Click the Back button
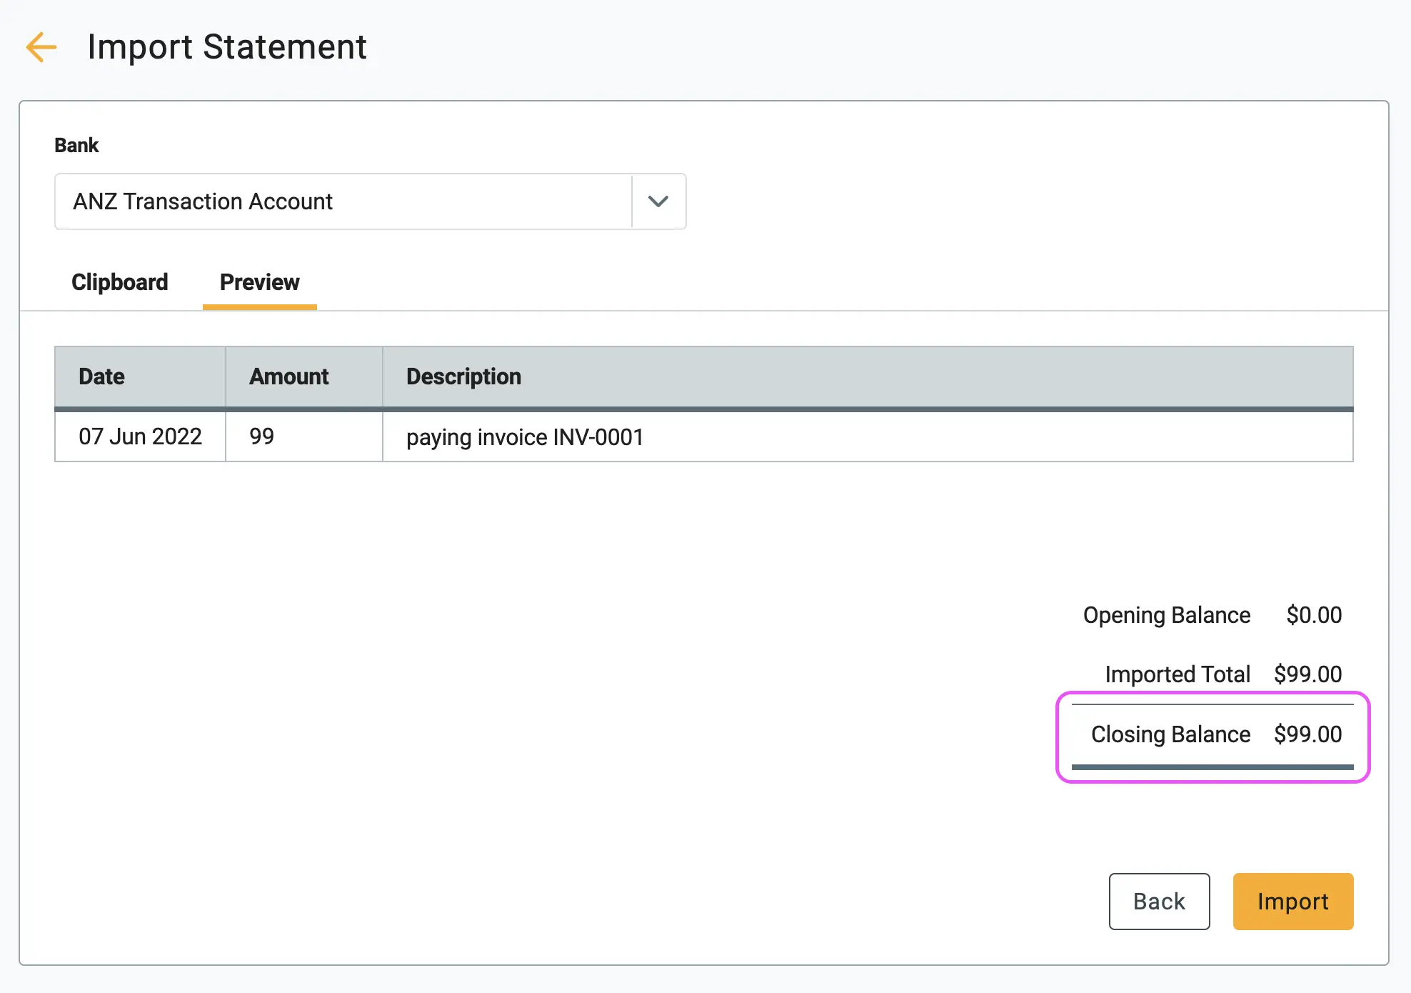The image size is (1411, 993). pyautogui.click(x=1159, y=902)
